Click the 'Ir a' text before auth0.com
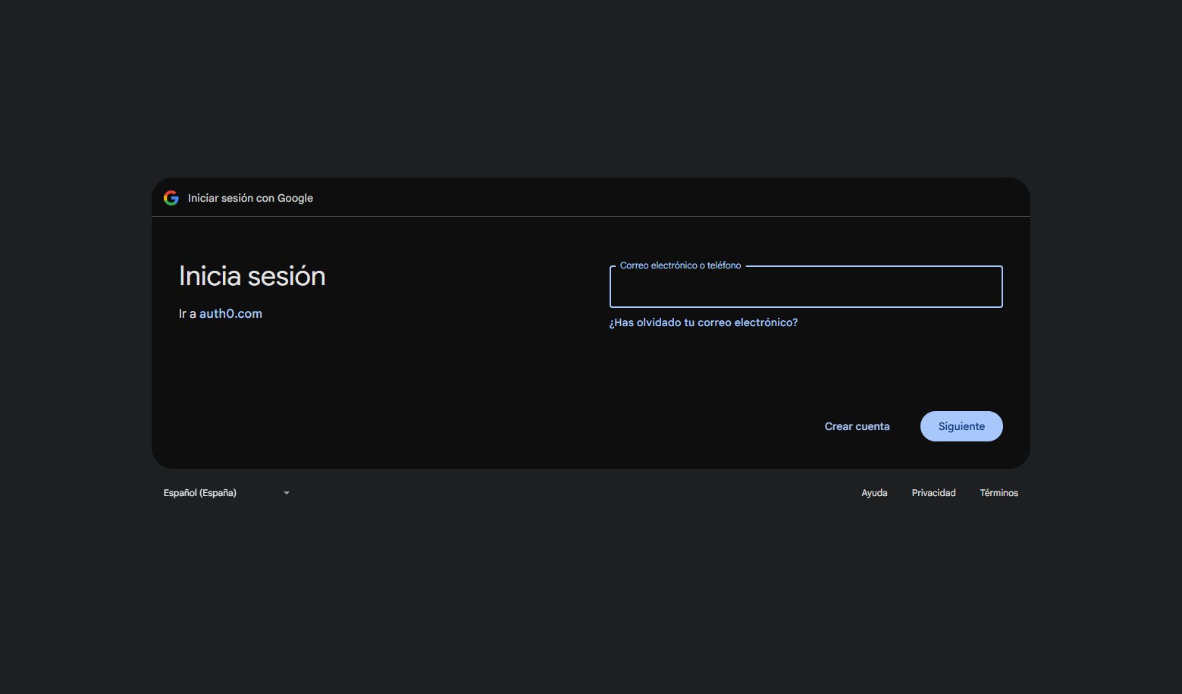Viewport: 1182px width, 694px height. 187,314
